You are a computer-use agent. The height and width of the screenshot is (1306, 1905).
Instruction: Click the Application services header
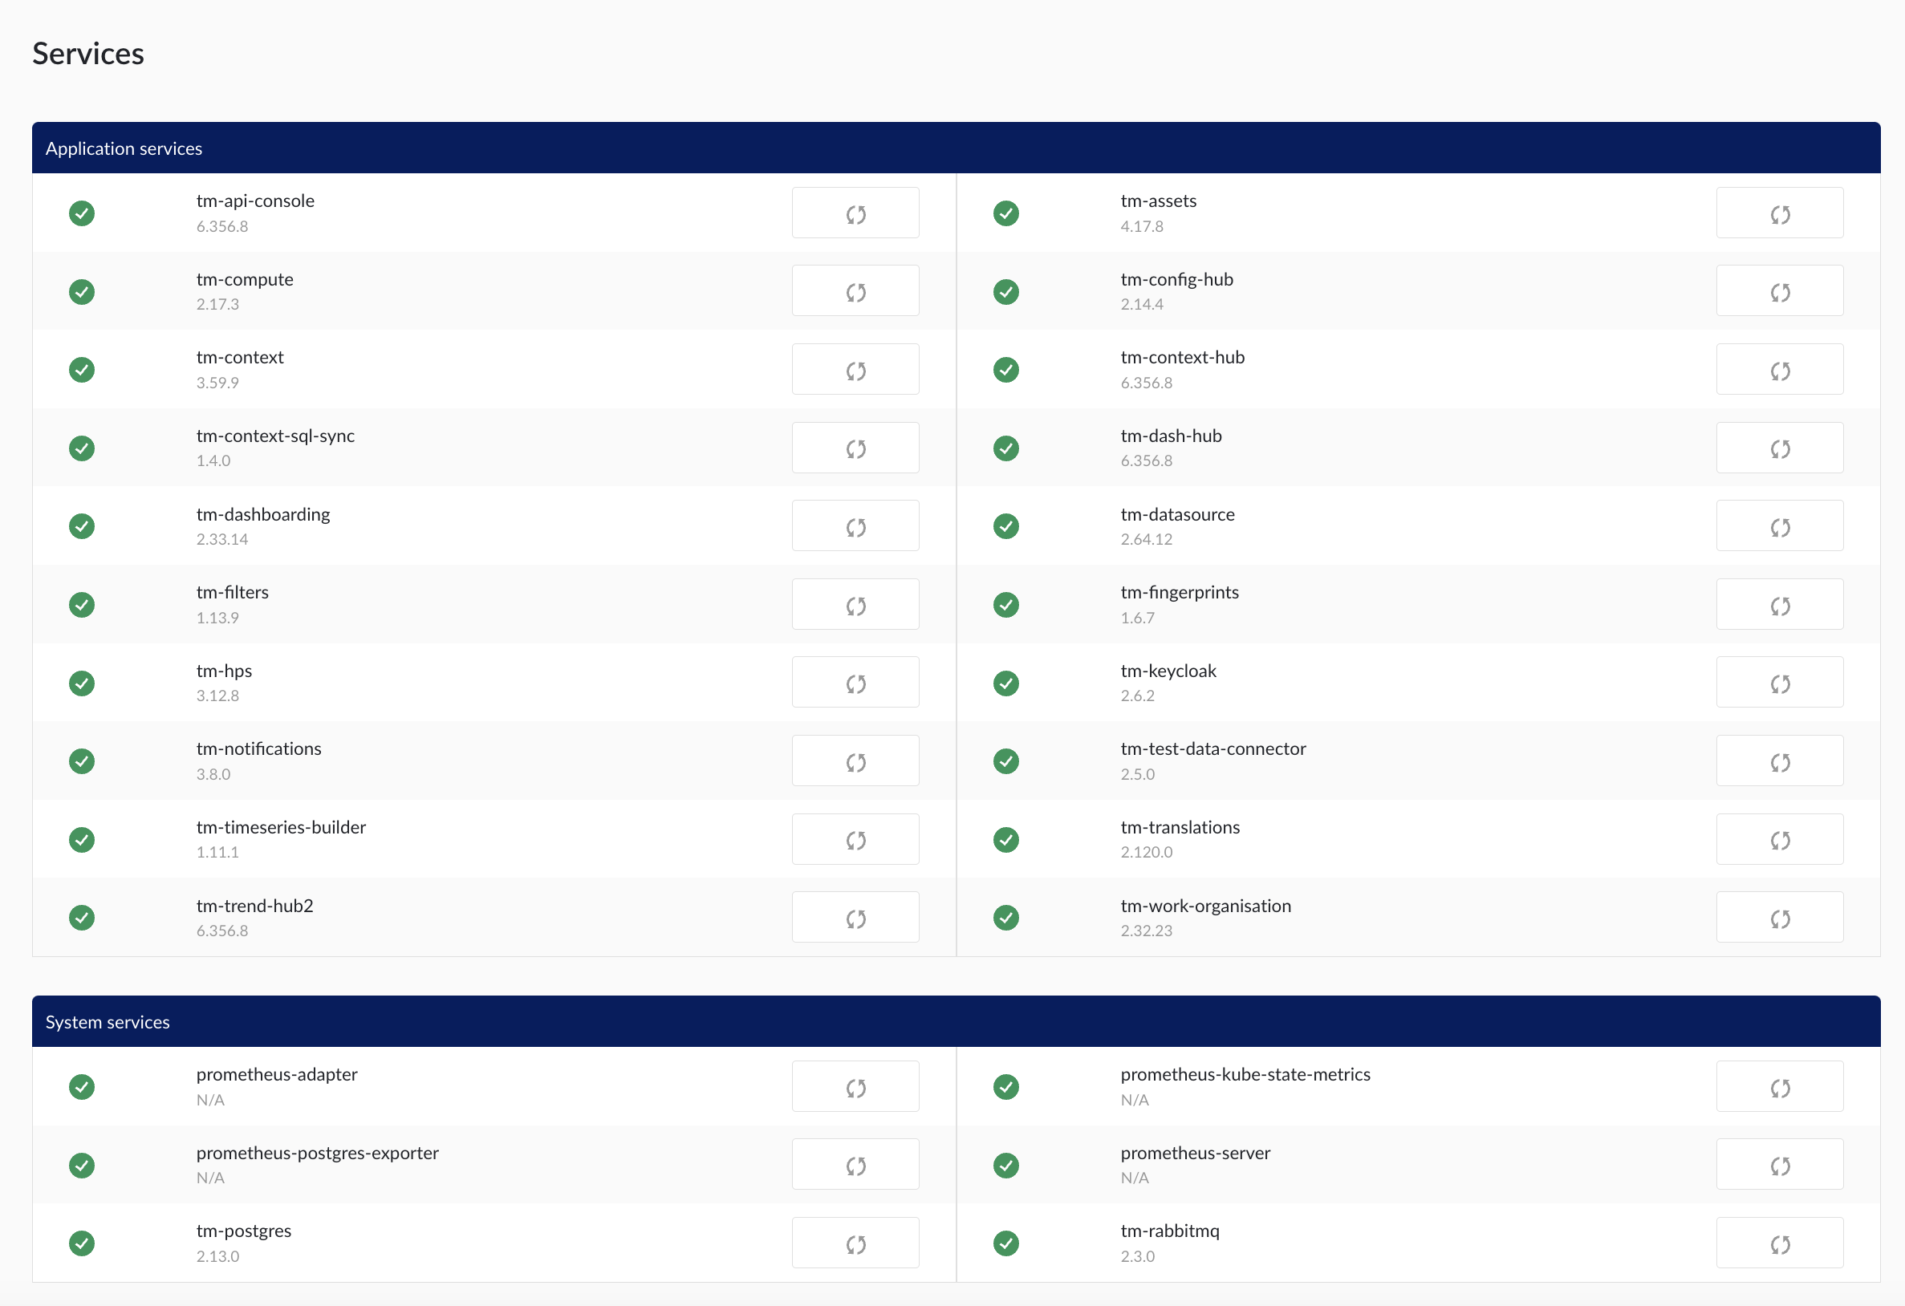click(x=124, y=148)
